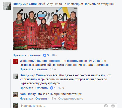This screenshot has height=108, width=122.
Task: Click Ответить under Welcome2018.com reply
Action: point(42,69)
